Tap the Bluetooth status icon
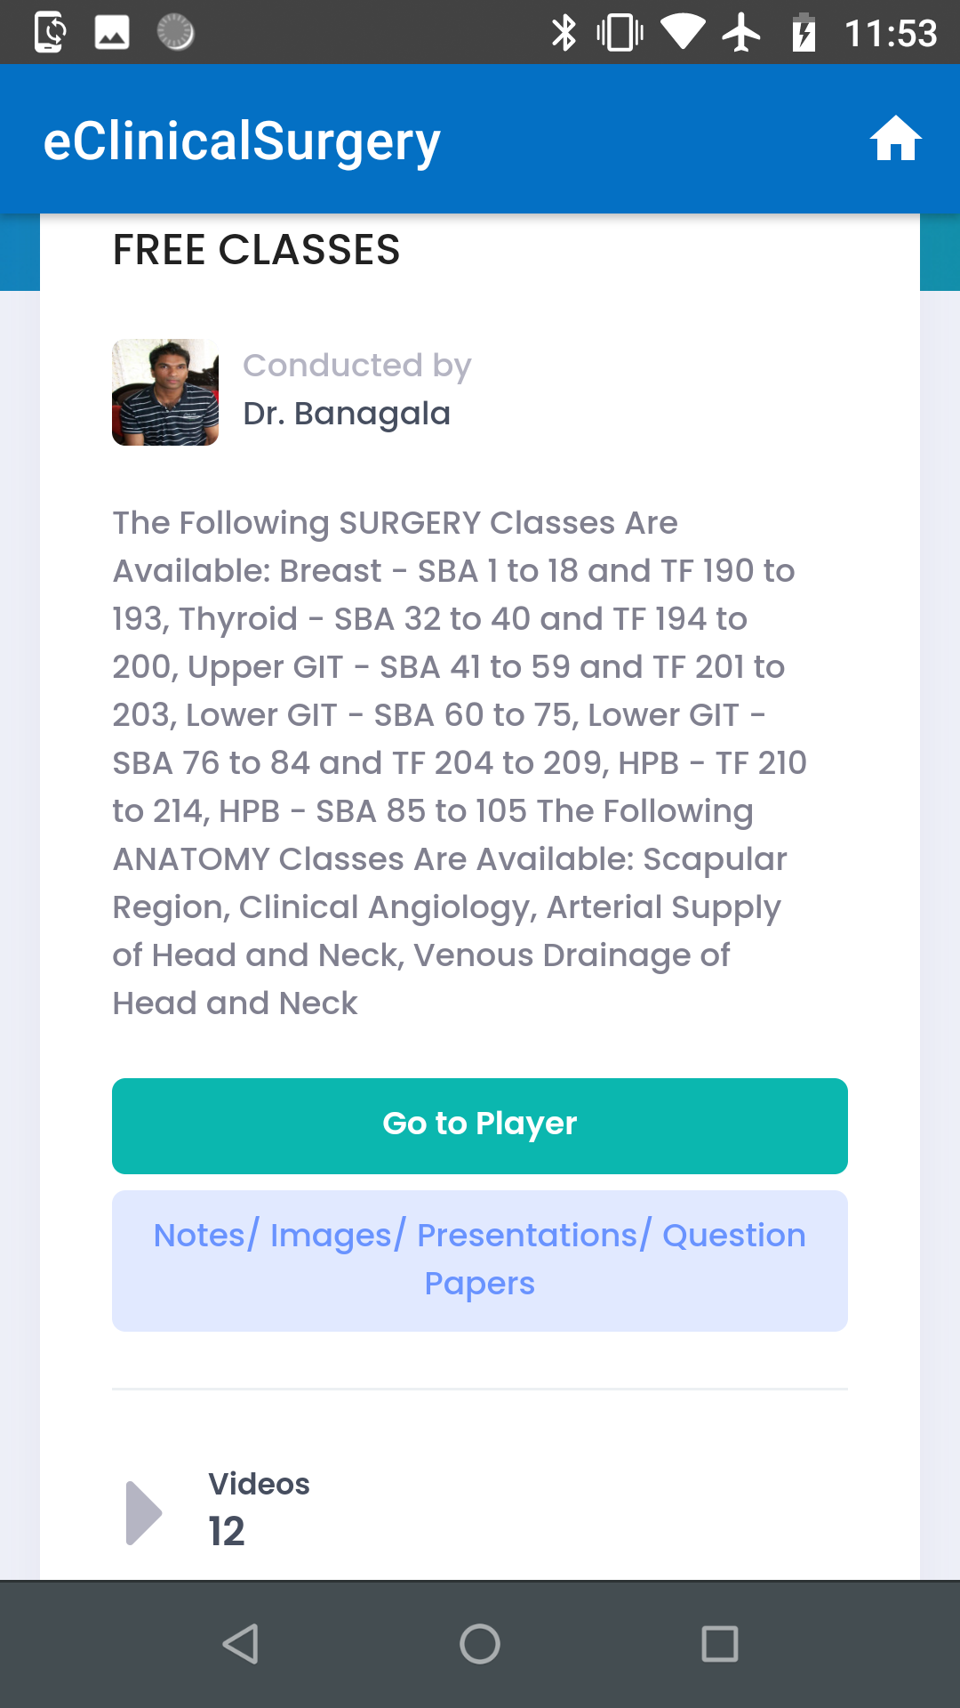960x1708 pixels. click(x=564, y=33)
